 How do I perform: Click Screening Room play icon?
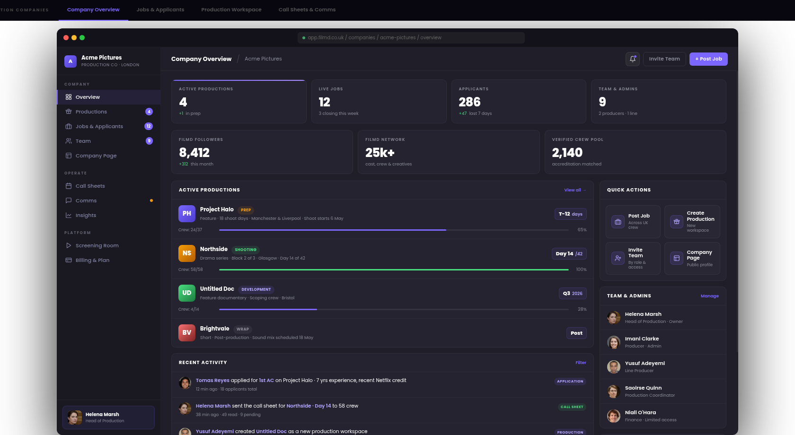[69, 245]
